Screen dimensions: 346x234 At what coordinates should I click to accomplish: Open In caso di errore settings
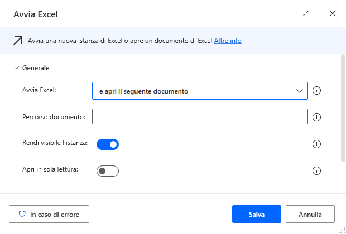[49, 214]
